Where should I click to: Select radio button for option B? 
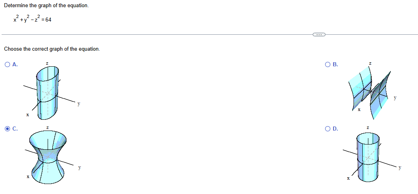[328, 64]
